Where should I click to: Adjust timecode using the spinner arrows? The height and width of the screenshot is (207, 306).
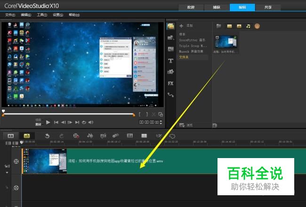[161, 122]
